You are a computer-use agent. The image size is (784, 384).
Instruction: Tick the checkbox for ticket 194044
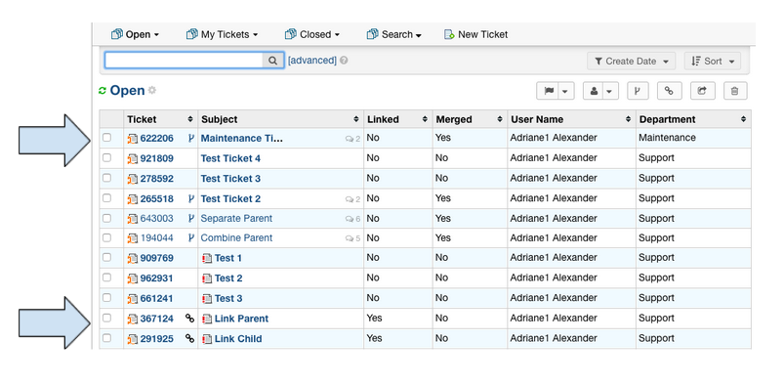pyautogui.click(x=106, y=237)
